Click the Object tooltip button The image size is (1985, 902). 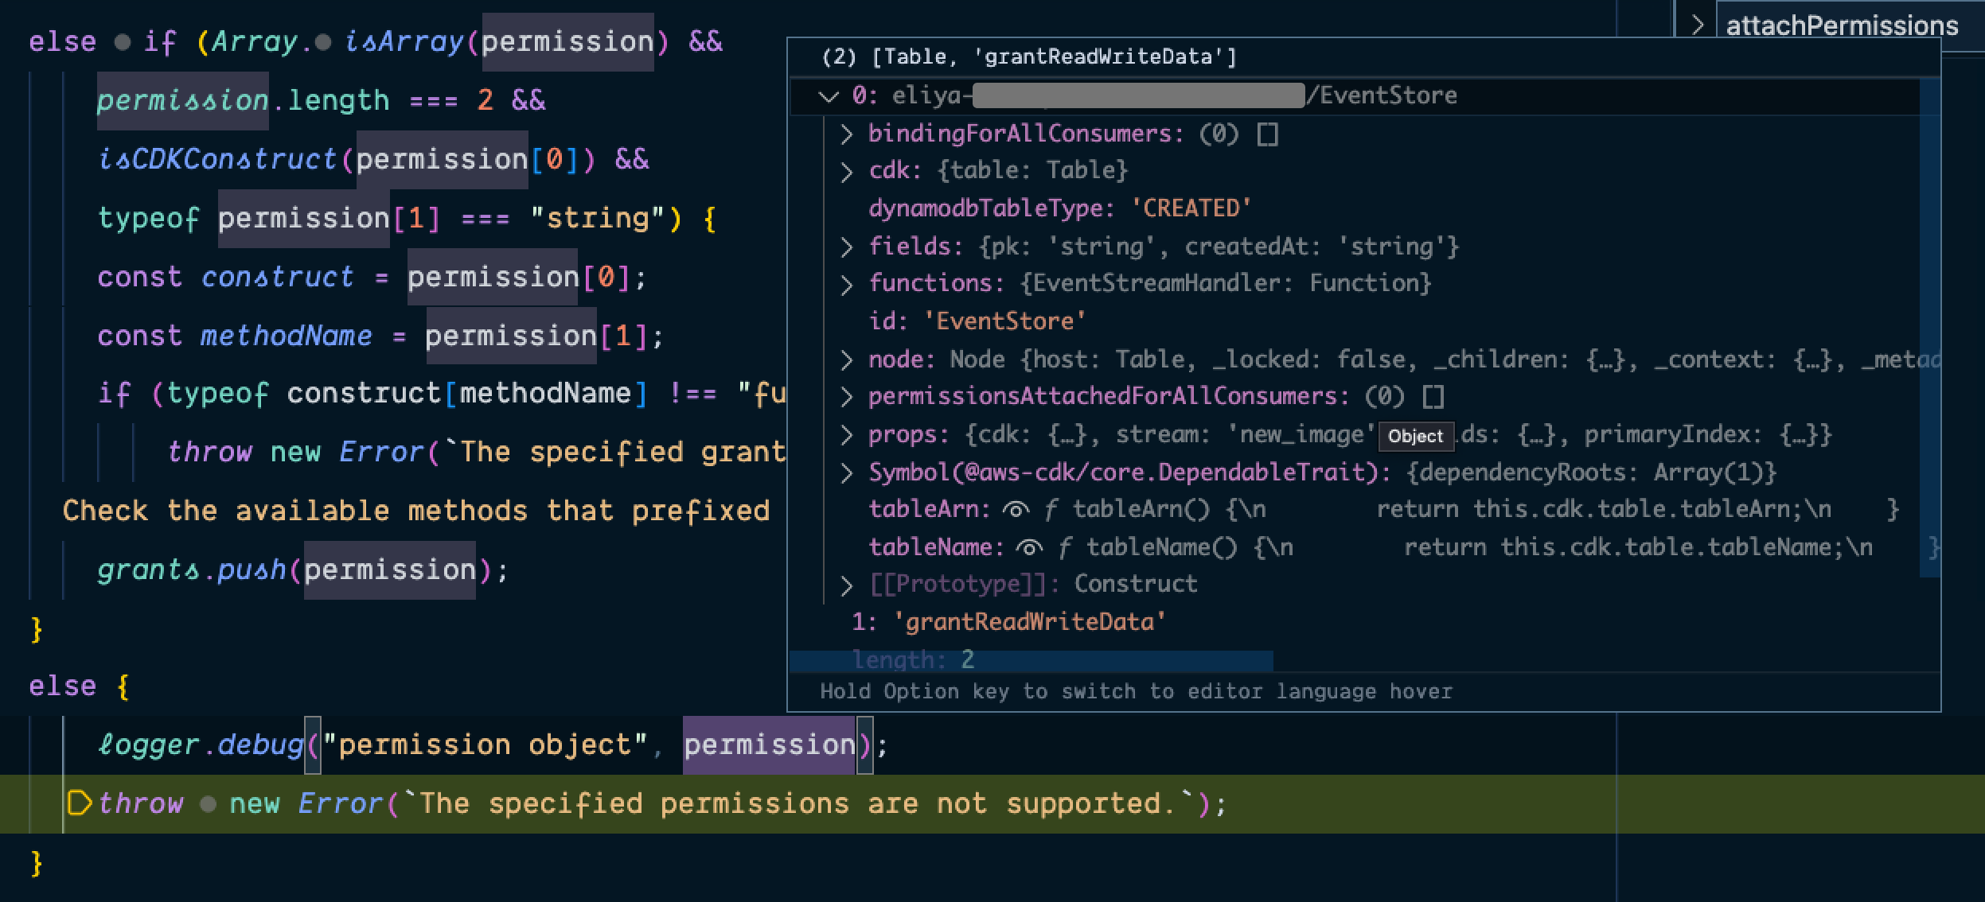coord(1418,436)
